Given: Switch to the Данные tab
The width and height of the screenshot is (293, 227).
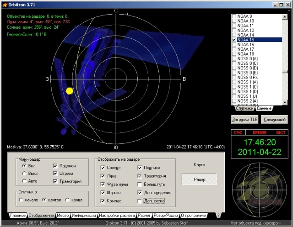Looking at the screenshot, I should pos(264,108).
